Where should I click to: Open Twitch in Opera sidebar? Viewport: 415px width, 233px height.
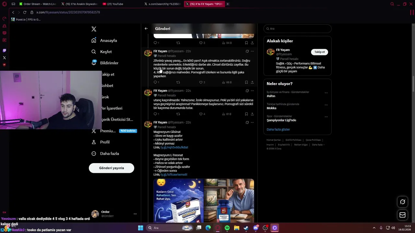click(x=4, y=50)
